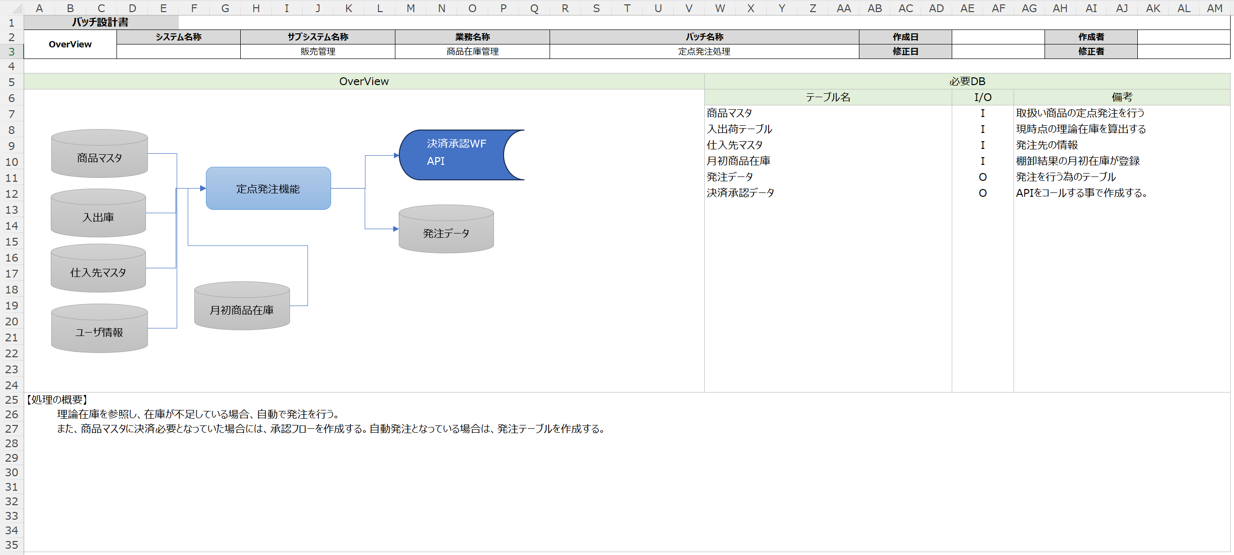Screen dimensions: 1234x555
Task: Select row header 3
Action: [x=12, y=51]
